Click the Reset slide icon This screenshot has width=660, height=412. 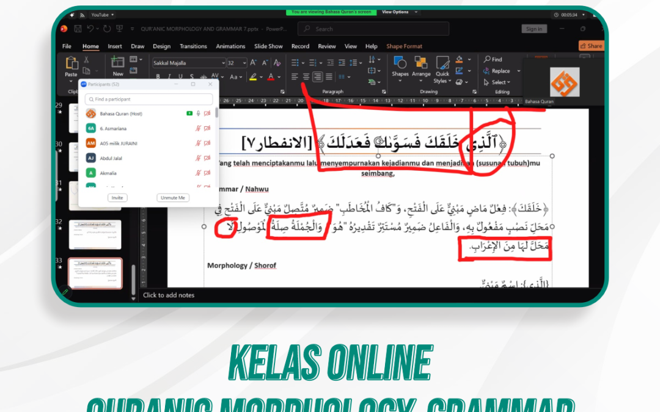click(133, 71)
